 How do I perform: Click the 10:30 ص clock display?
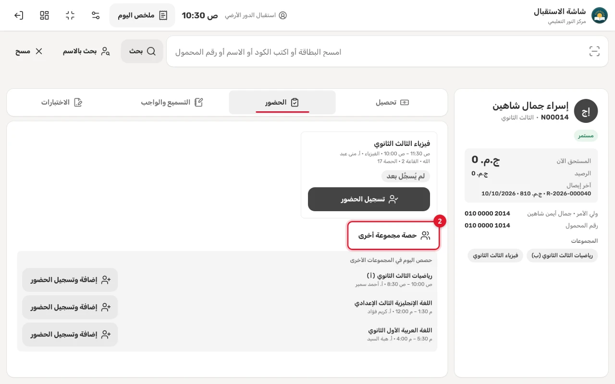(200, 15)
